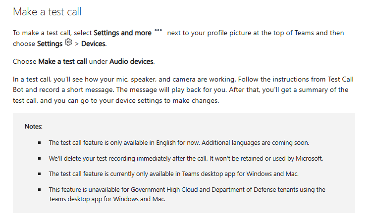Click the '>' separator before Devices

tap(77, 44)
